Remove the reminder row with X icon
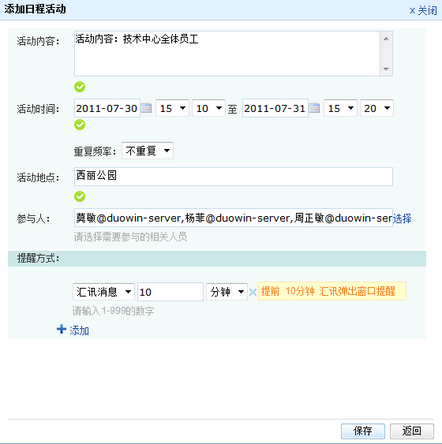 click(x=253, y=292)
